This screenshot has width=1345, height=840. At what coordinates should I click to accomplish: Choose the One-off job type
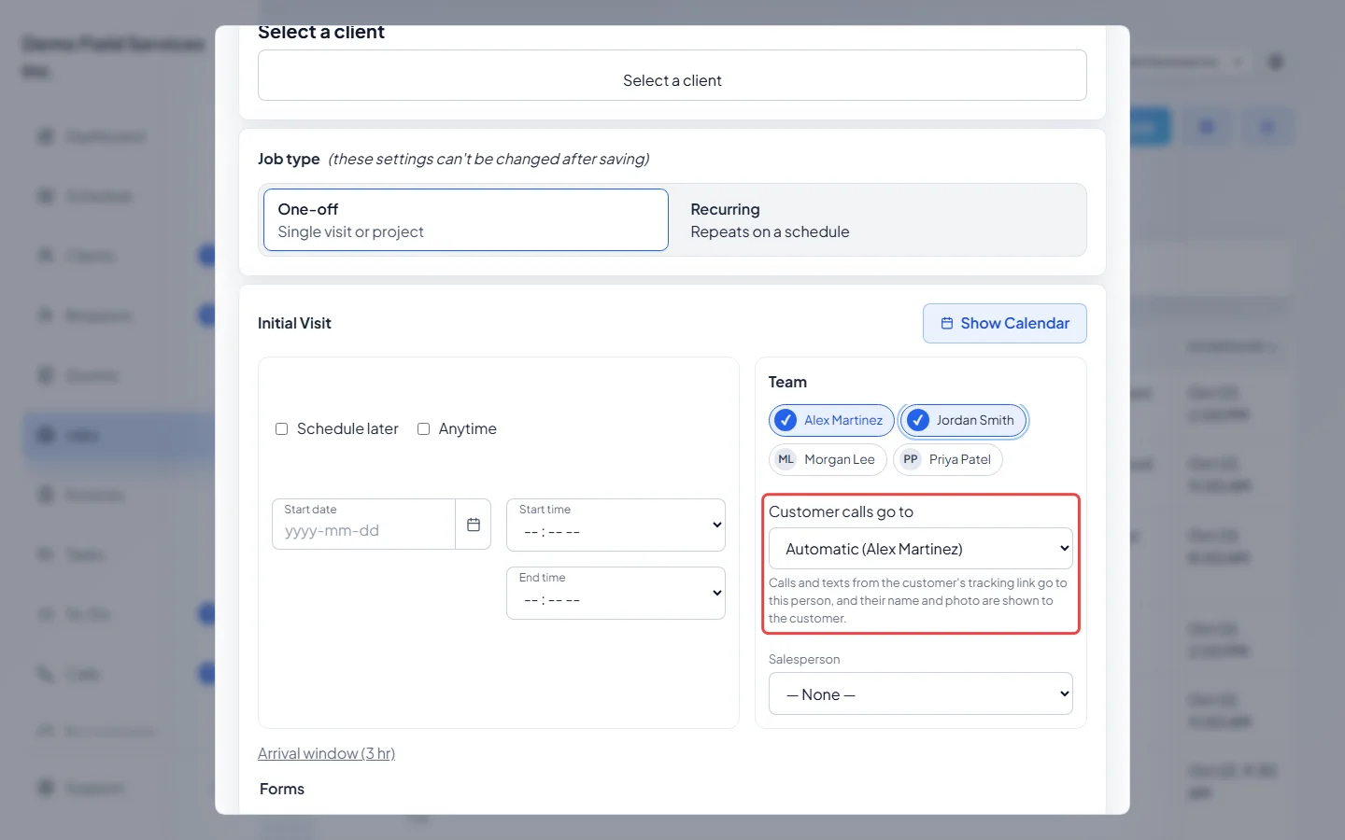(466, 220)
